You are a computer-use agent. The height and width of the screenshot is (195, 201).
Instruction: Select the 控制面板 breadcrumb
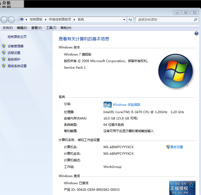click(36, 19)
